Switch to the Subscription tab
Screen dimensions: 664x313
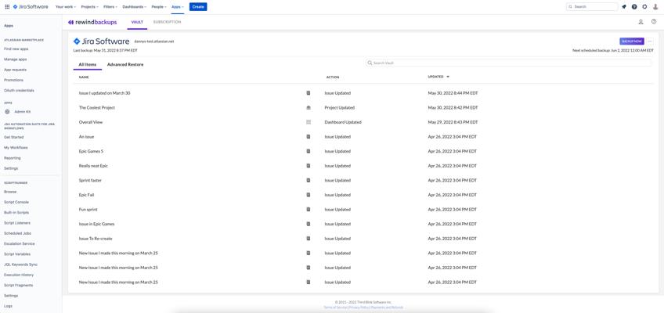point(168,22)
